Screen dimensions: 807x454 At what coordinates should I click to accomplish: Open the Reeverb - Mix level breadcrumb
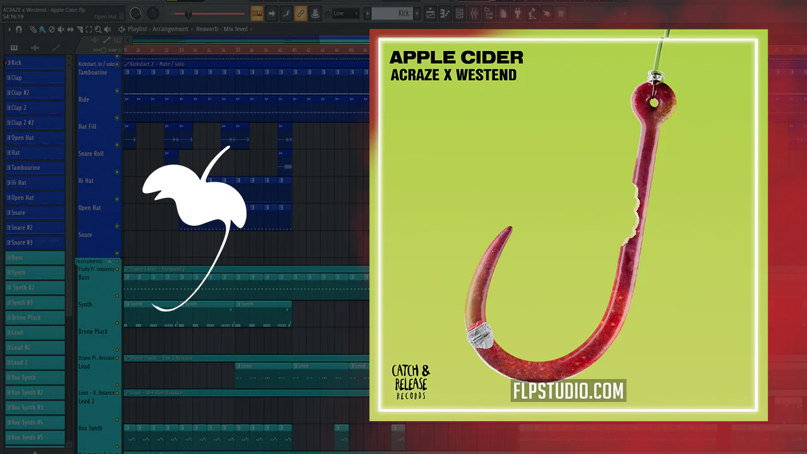click(x=222, y=29)
